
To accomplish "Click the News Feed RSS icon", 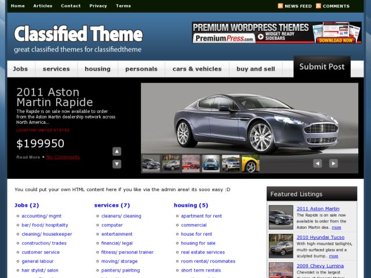I will click(x=280, y=6).
